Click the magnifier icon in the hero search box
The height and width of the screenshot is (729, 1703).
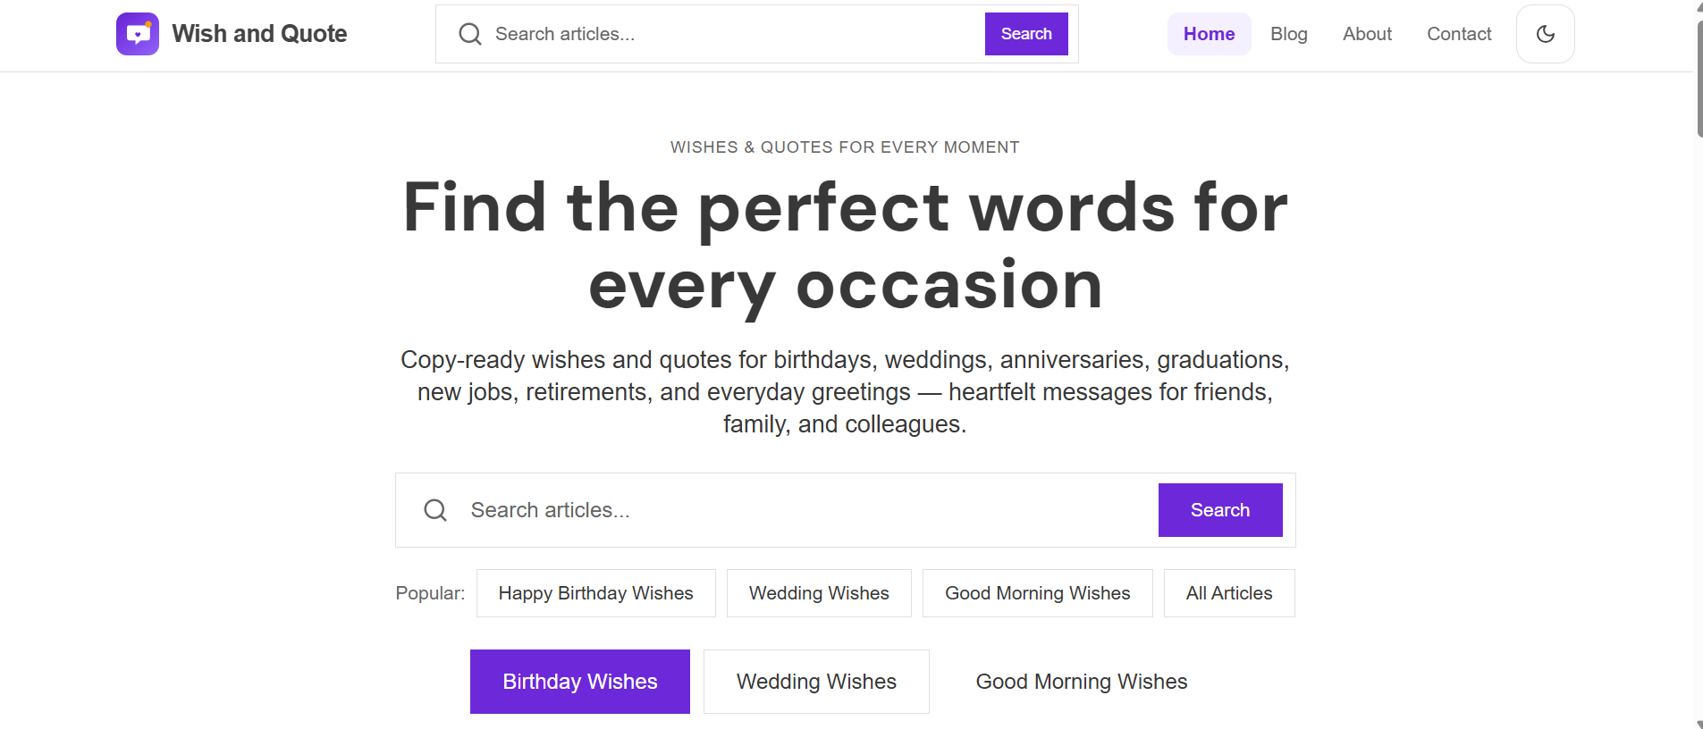pos(435,510)
